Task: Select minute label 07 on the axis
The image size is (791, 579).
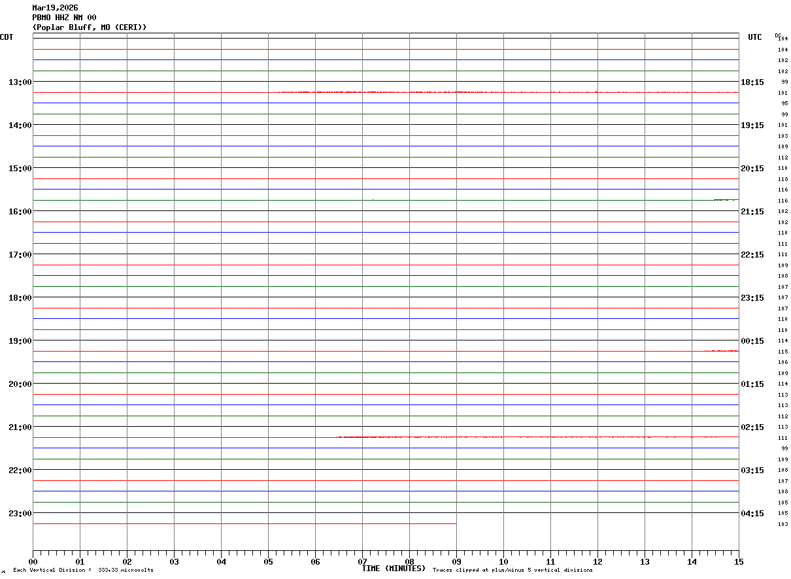Action: 362,562
